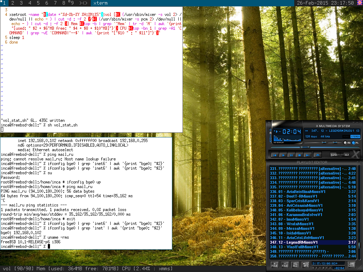Click clutterbar D double size letter
363x272 pixels.
point(270,138)
